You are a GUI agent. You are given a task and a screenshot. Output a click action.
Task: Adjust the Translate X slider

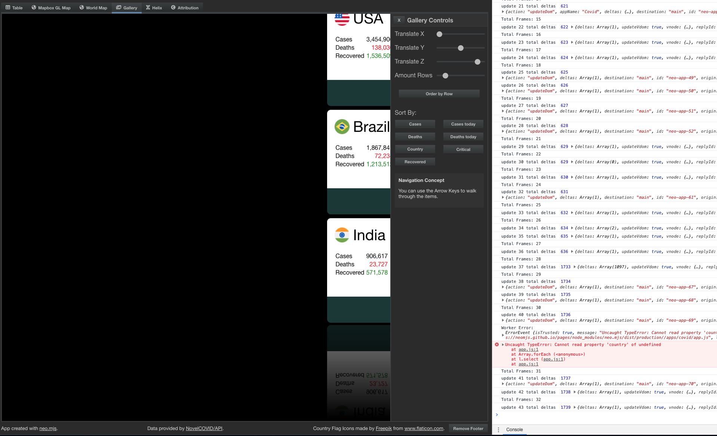coord(461,34)
